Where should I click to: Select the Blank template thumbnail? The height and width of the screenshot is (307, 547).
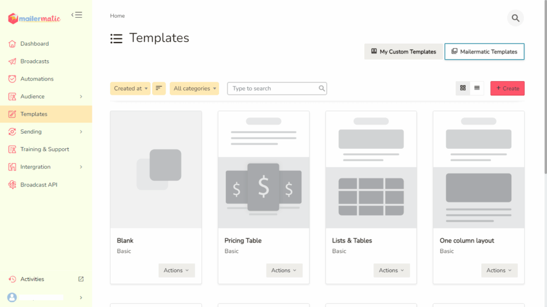(156, 169)
